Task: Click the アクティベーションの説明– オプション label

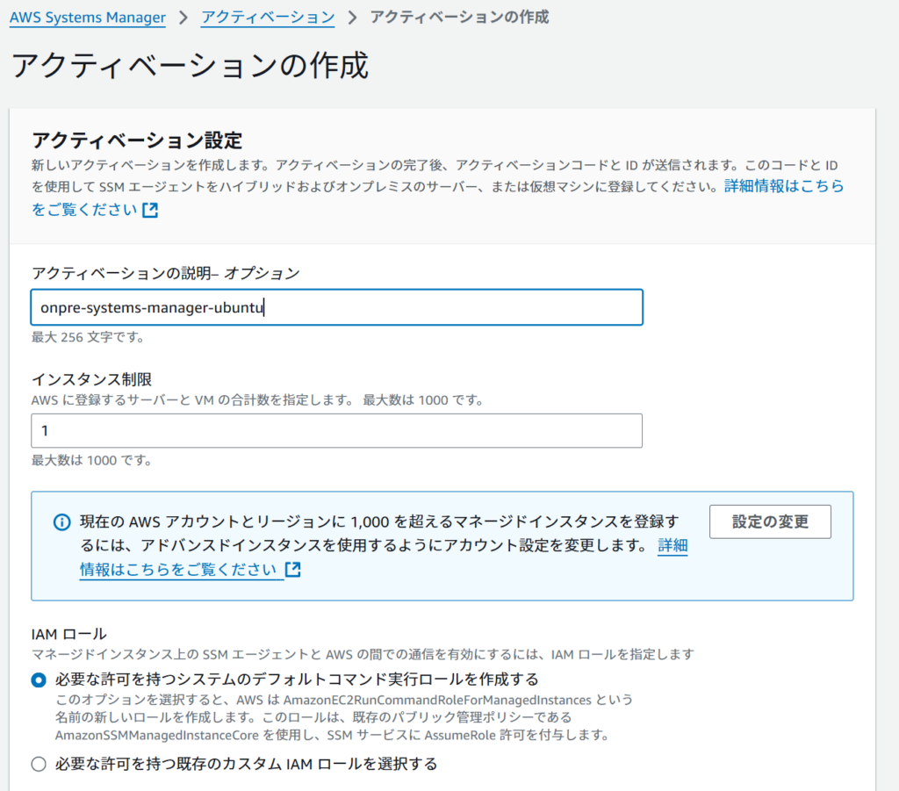Action: pyautogui.click(x=165, y=273)
